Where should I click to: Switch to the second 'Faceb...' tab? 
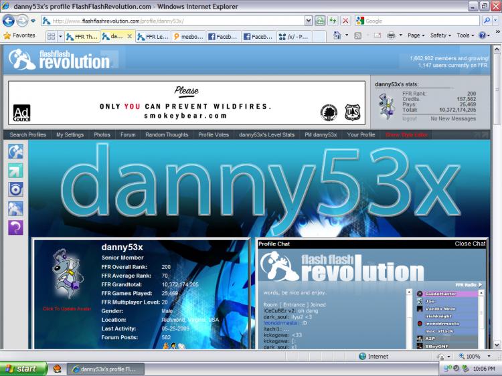click(259, 37)
